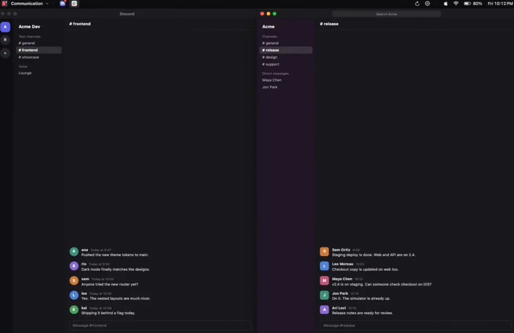Click sender name "Lee Moreau" in Slack
This screenshot has height=333, width=514.
point(343,264)
